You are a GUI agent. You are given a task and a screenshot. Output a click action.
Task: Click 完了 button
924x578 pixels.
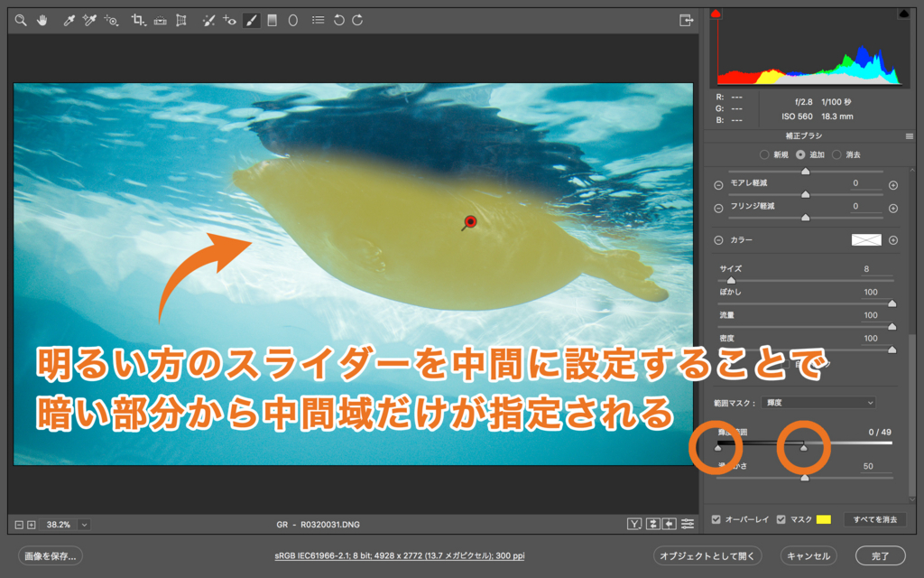click(881, 555)
